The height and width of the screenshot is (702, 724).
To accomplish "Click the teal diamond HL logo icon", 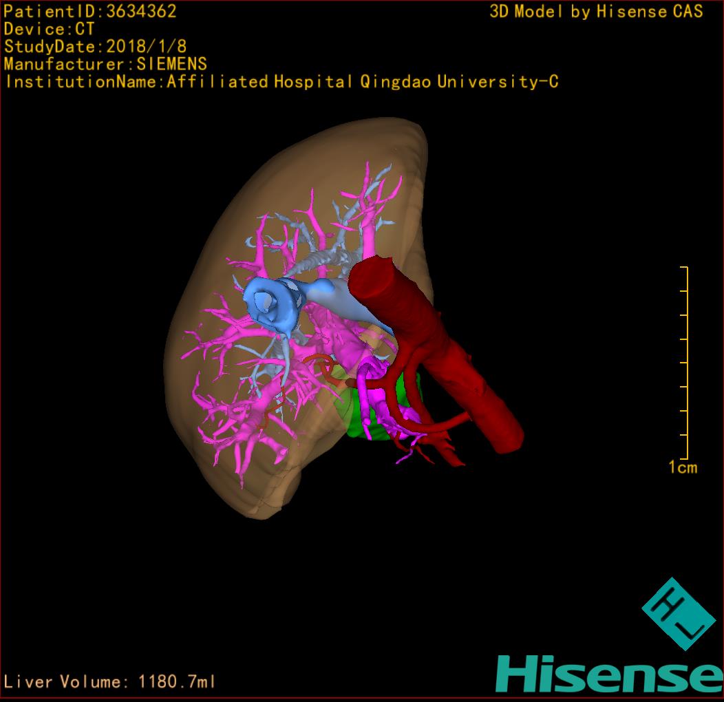I will [x=677, y=613].
